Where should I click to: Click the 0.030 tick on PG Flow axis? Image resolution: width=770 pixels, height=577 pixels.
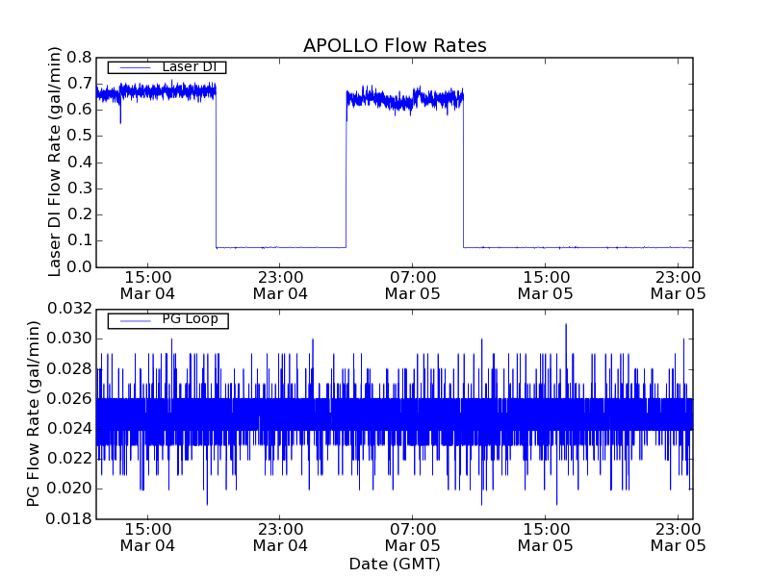(69, 339)
